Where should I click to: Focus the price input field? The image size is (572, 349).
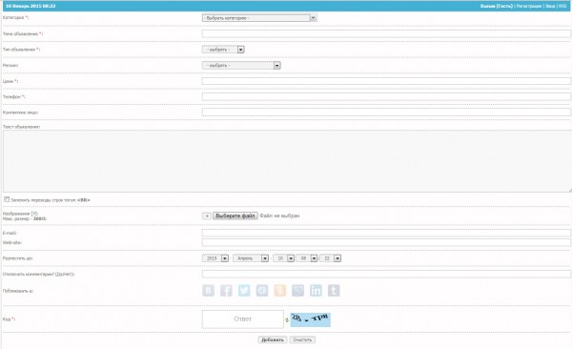[x=386, y=81]
